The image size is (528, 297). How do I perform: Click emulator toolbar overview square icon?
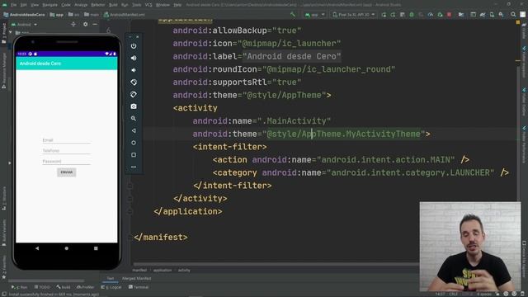click(134, 155)
